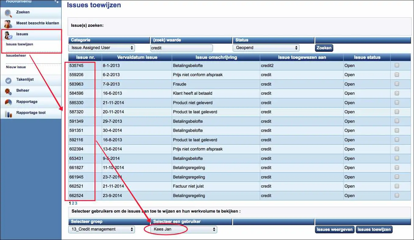Click the Issues toewijzen button
414x240 pixels.
374,229
